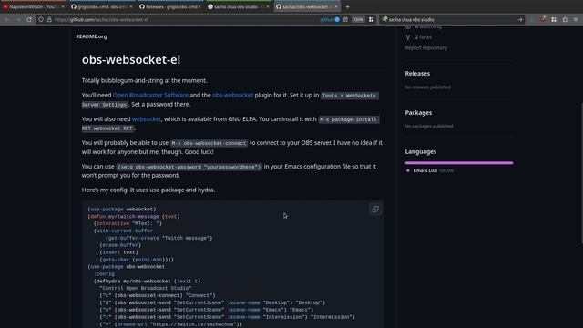Open the red extension icon in toolbar
583x328 pixels.
coord(543,19)
